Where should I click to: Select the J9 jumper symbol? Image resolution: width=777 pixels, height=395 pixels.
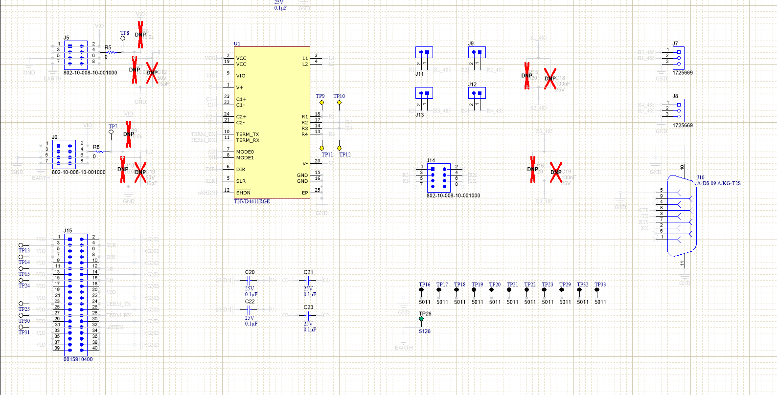click(477, 52)
